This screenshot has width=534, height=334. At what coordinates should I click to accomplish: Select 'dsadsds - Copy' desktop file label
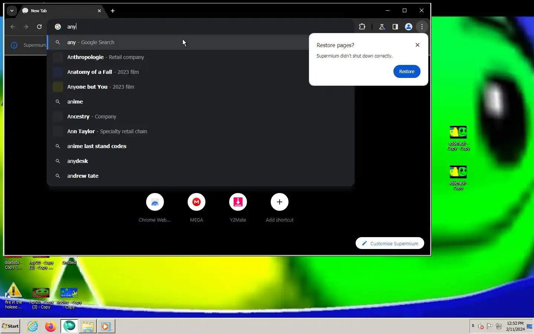coord(13,265)
